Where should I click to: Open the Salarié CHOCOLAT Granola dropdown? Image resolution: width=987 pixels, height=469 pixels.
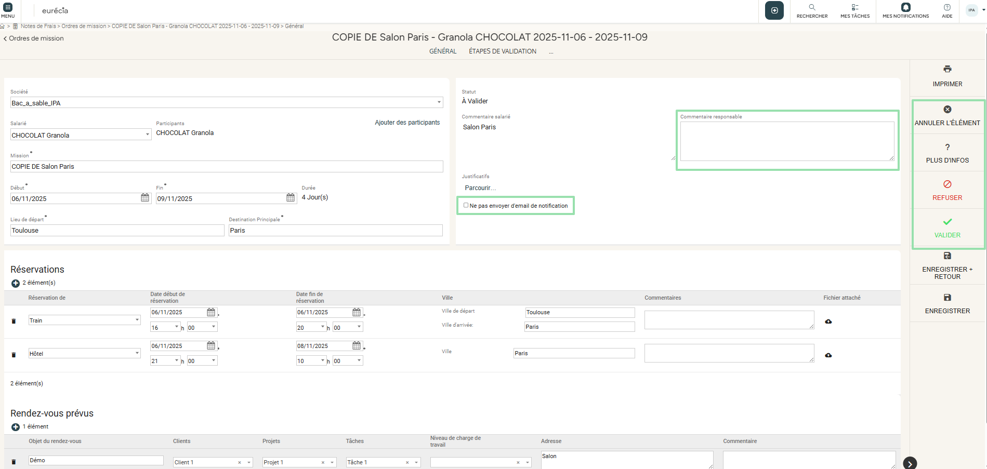(x=147, y=135)
